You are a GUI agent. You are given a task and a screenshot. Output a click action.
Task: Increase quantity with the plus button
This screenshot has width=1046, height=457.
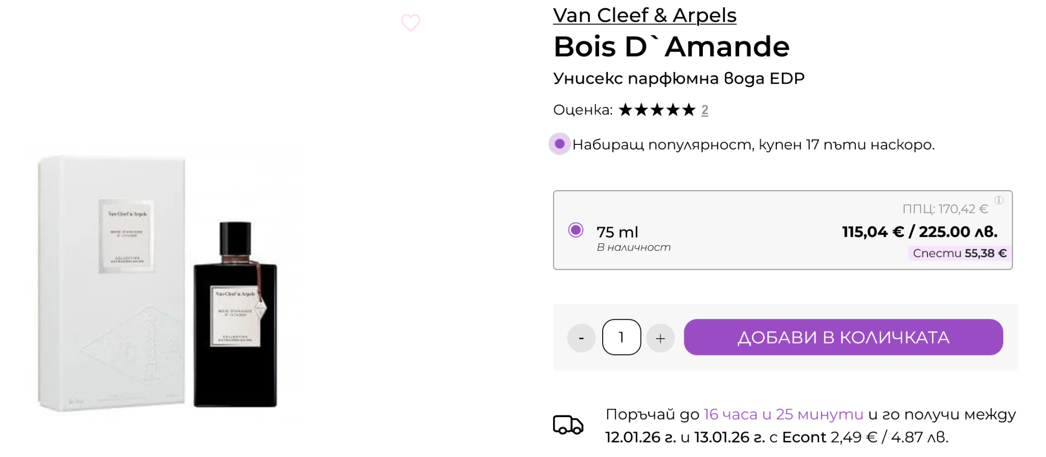[x=660, y=338]
